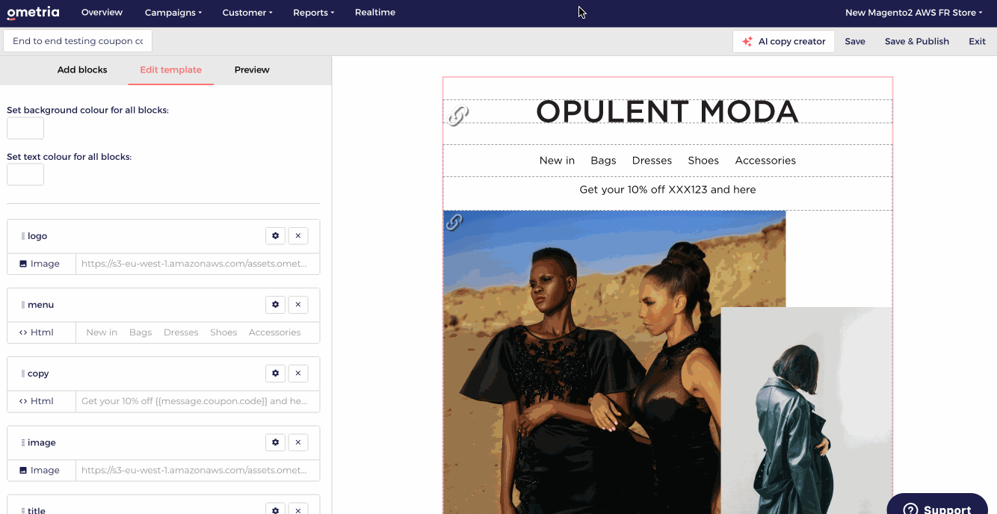The height and width of the screenshot is (514, 997).
Task: Edit the template name field
Action: click(x=78, y=41)
